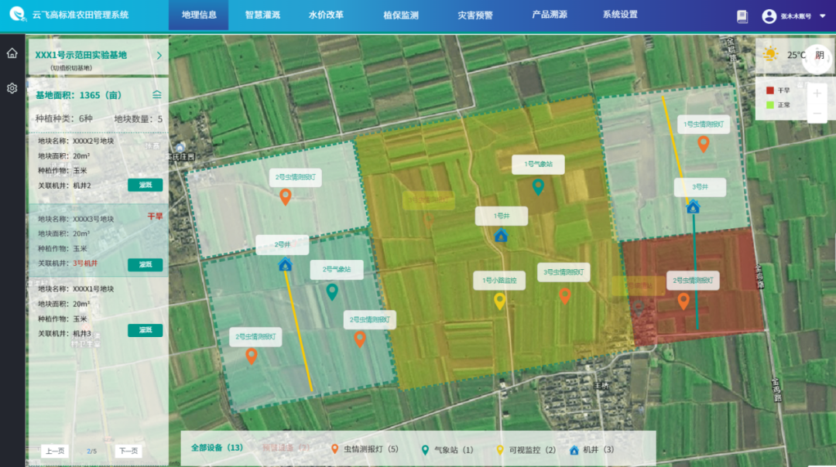This screenshot has height=467, width=836.
Task: Click the 地块数量: 5 text
Action: pos(139,119)
